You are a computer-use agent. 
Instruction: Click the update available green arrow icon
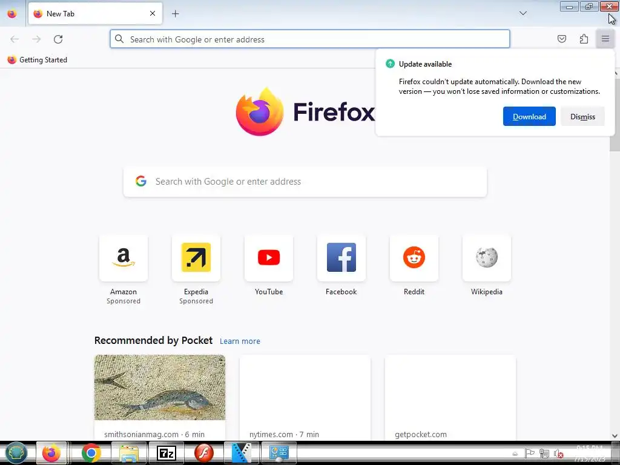pos(391,64)
